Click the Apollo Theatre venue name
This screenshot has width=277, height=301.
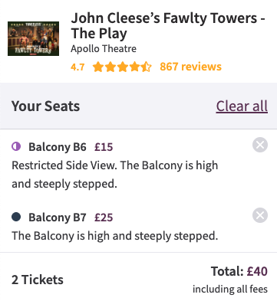coord(104,48)
